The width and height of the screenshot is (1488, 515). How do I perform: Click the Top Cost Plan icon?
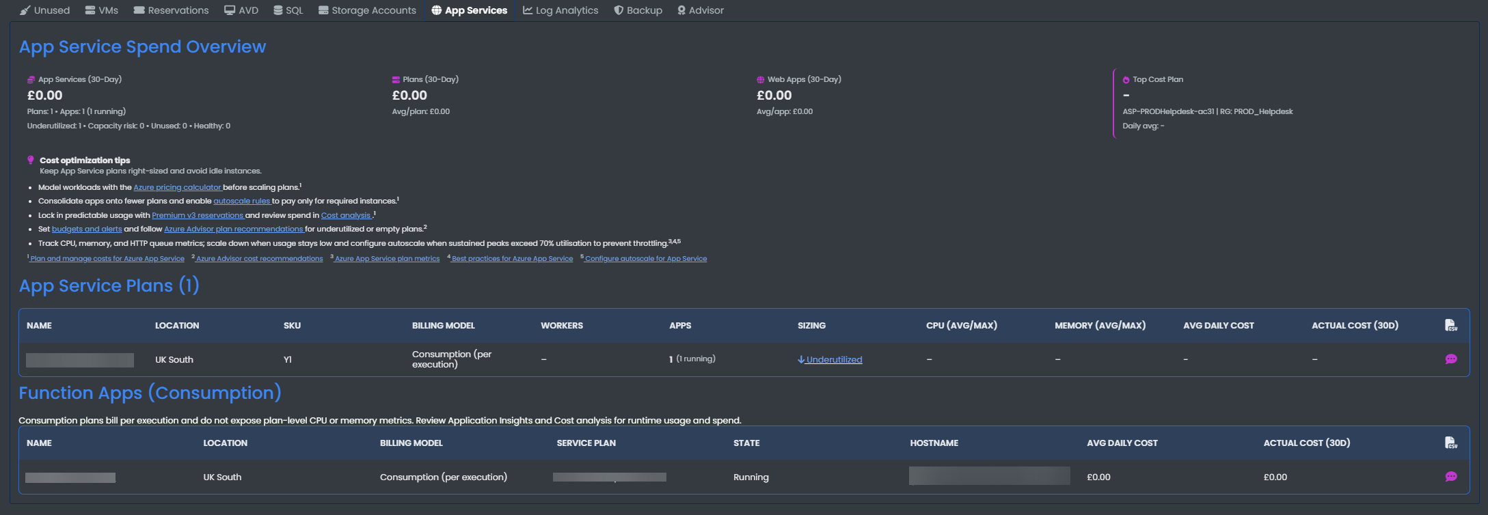pos(1126,80)
